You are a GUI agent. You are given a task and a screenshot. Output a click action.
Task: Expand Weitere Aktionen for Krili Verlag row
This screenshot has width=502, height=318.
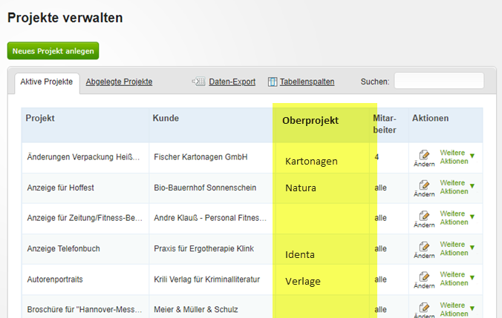point(457,279)
